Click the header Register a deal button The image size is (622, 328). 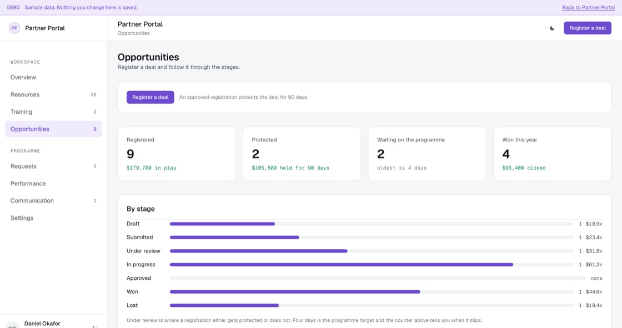(588, 28)
